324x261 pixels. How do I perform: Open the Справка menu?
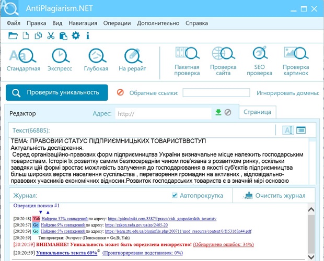pos(196,23)
